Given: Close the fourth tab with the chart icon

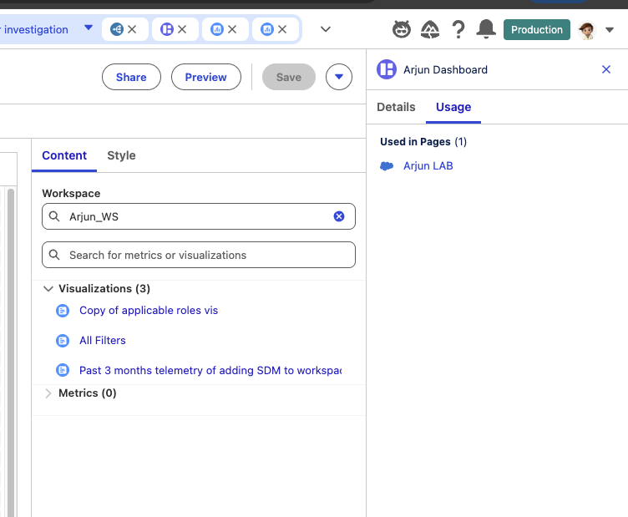Looking at the screenshot, I should 282,29.
